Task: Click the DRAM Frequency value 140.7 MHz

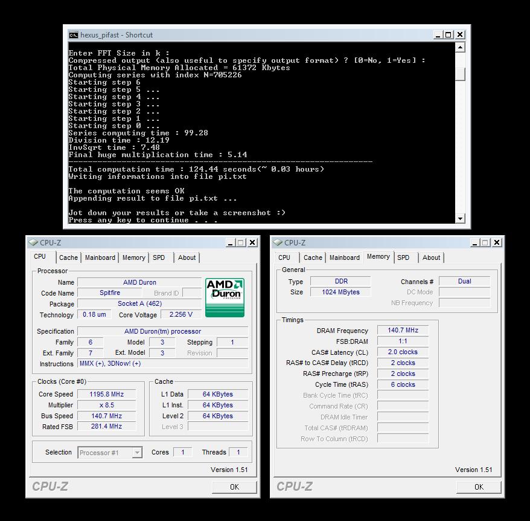Action: [x=403, y=331]
